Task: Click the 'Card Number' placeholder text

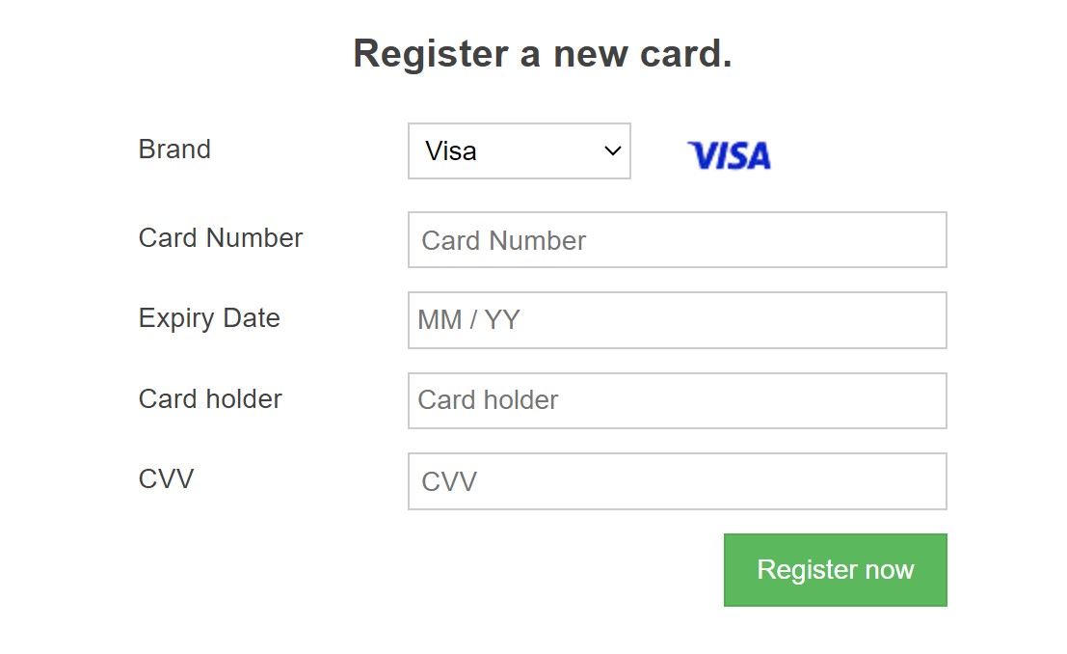Action: [503, 240]
